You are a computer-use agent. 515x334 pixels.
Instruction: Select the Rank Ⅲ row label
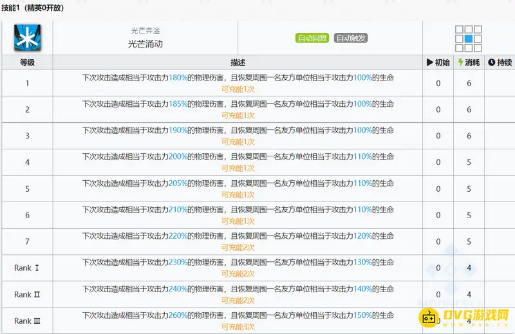(27, 321)
